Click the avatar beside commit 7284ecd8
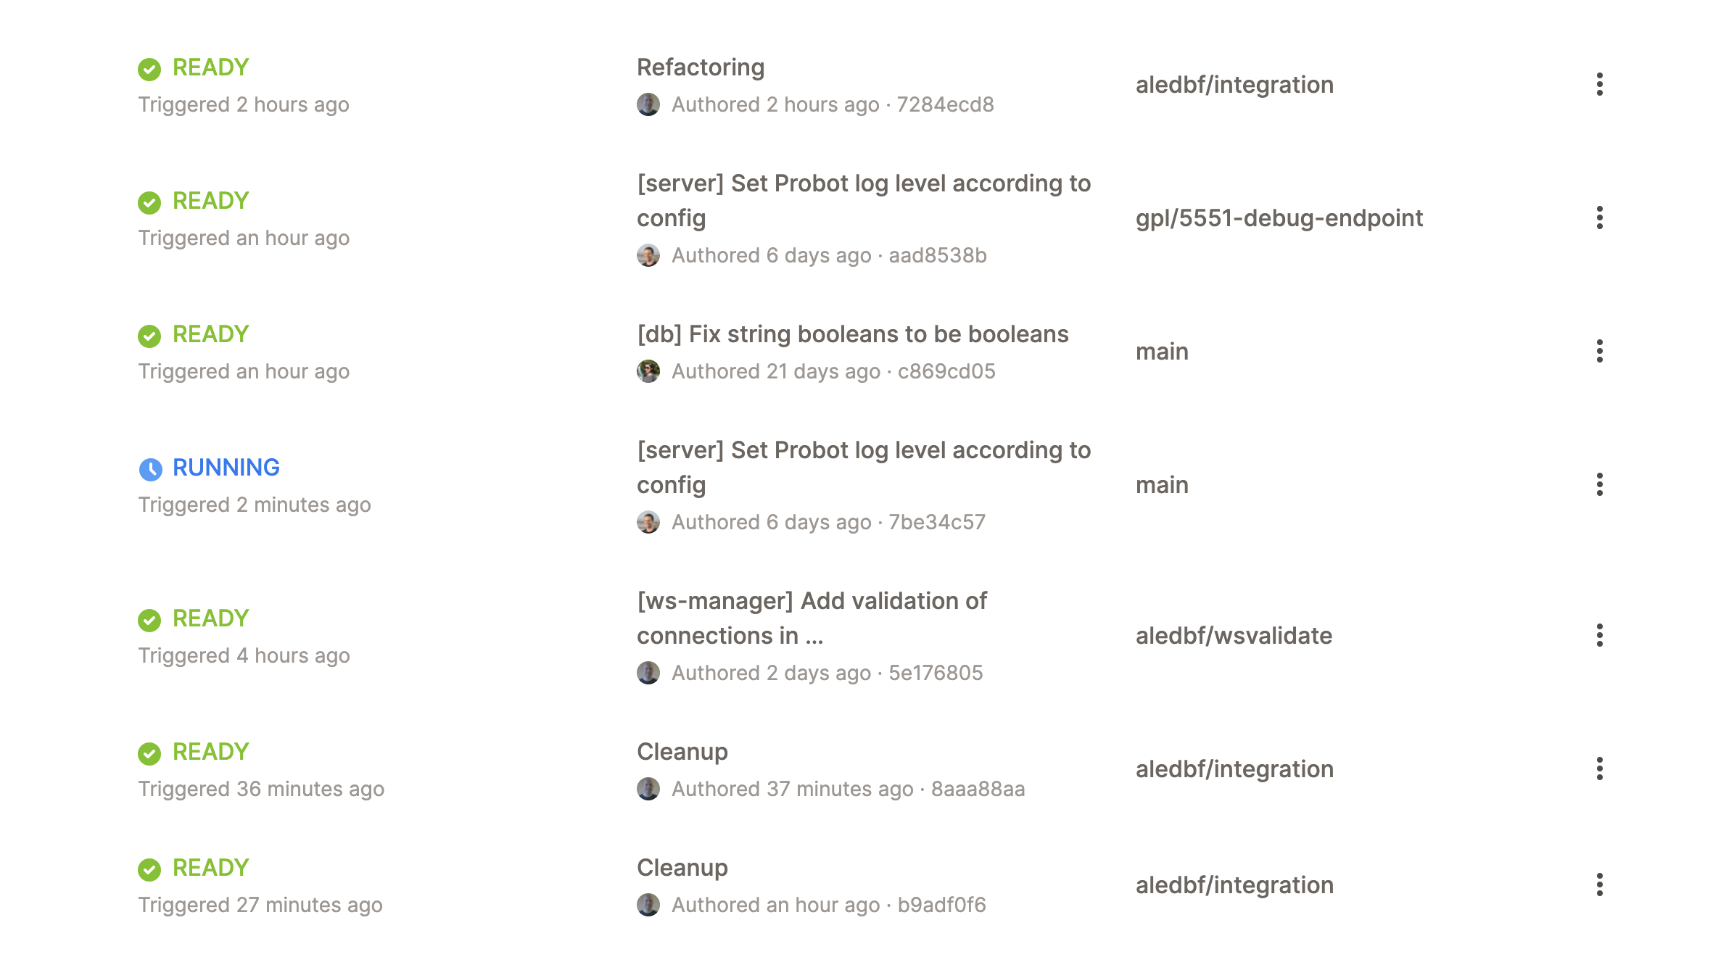The height and width of the screenshot is (957, 1713). coord(648,106)
